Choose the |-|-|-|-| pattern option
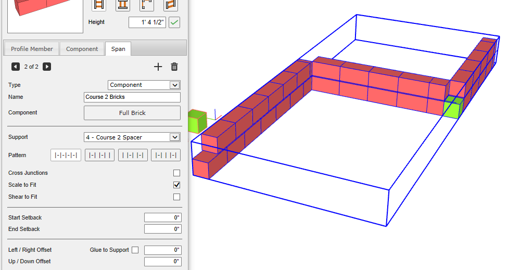Screen dimensions: 508x270 pos(66,155)
